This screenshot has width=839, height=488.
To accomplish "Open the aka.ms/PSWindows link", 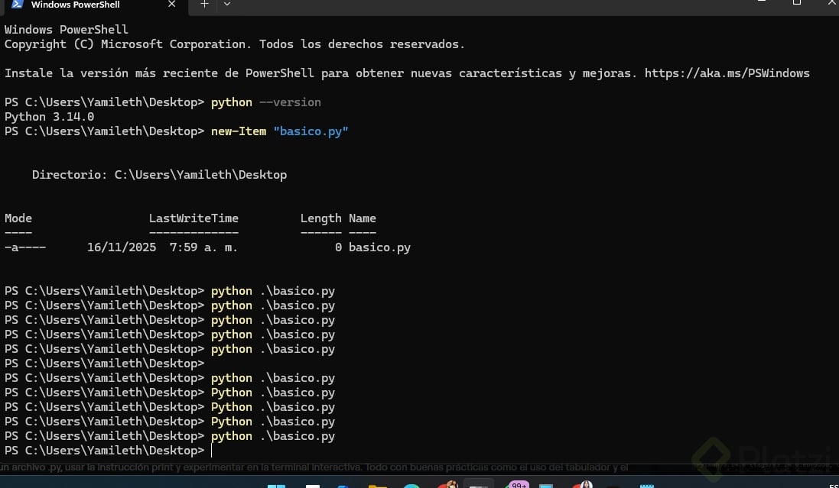I will point(727,73).
